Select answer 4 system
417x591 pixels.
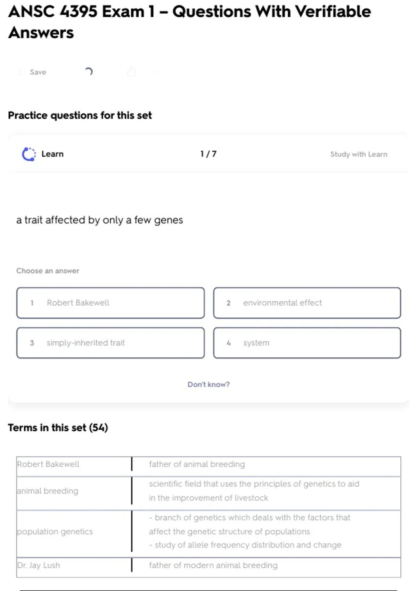tap(307, 343)
